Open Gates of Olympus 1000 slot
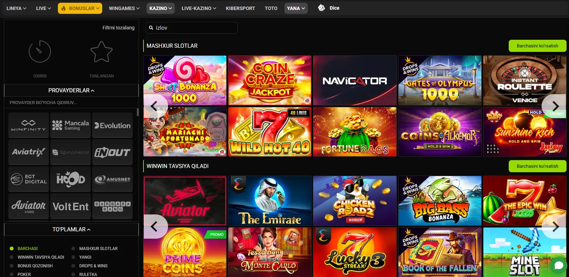The height and width of the screenshot is (277, 569). pos(440,81)
